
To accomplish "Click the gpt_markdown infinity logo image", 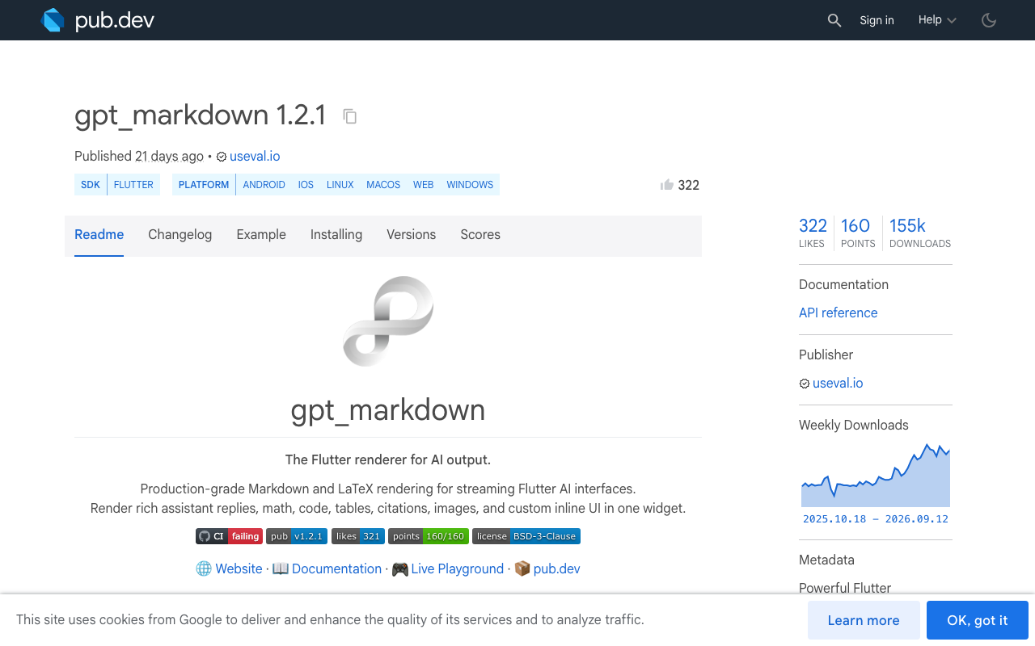I will click(x=388, y=321).
